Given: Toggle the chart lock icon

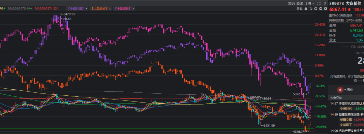Looking at the screenshot, I should point(306,8).
